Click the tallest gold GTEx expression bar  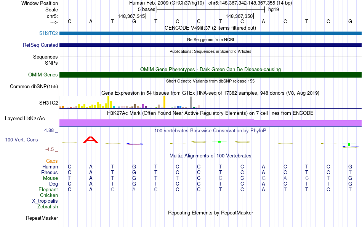pos(164,102)
